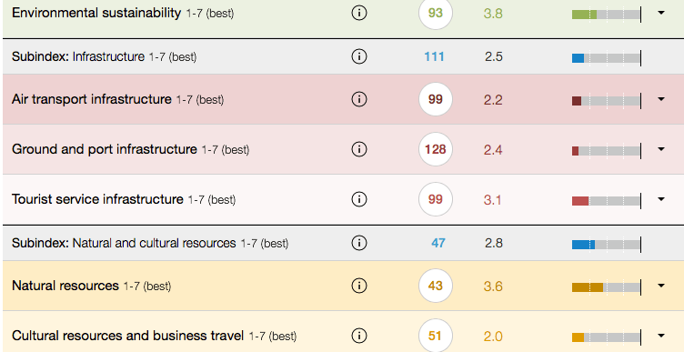Click rank 43 circle for Natural resources

coord(436,286)
